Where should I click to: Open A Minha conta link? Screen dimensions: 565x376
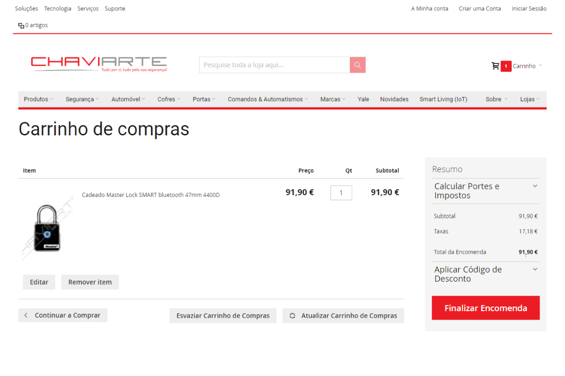click(430, 8)
